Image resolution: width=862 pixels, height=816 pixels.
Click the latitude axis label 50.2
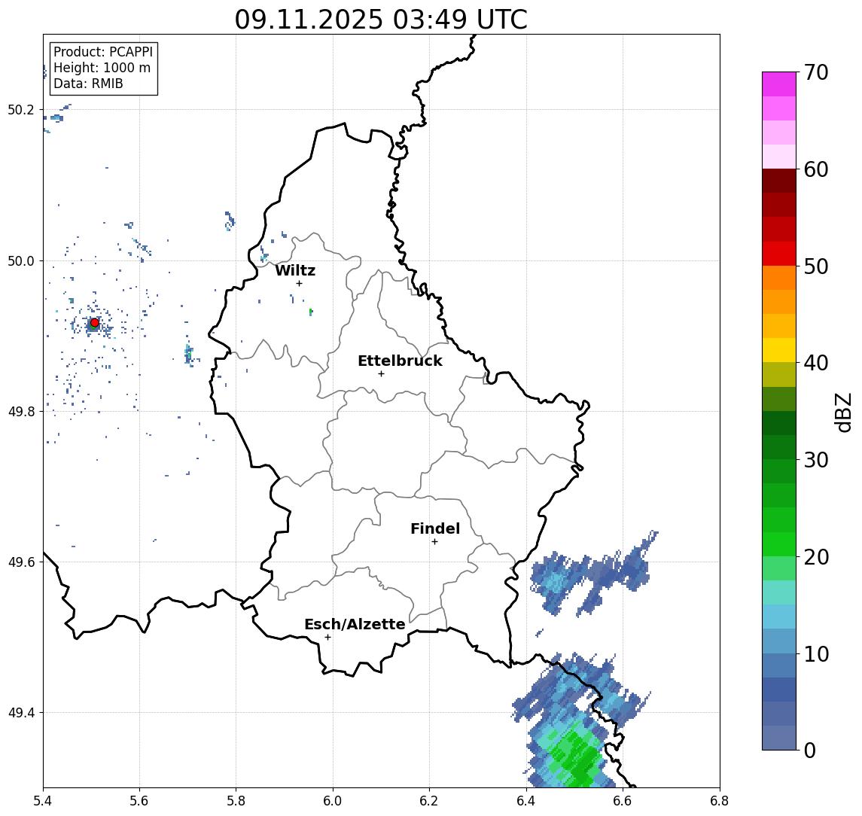click(20, 109)
